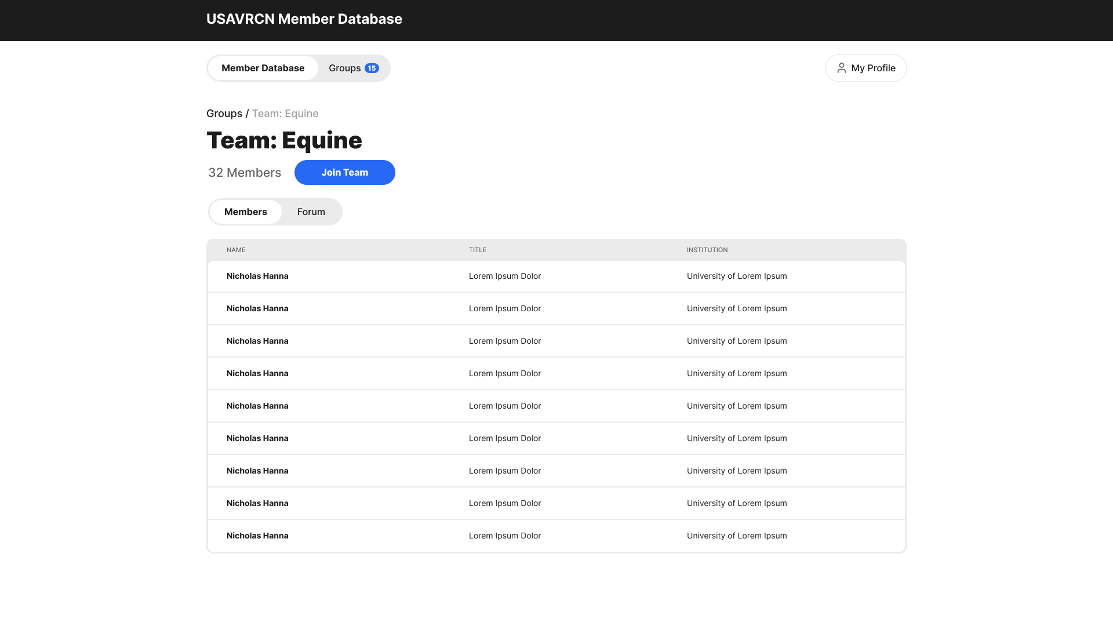Click the Team: Equine page heading
The width and height of the screenshot is (1113, 626).
coord(284,140)
